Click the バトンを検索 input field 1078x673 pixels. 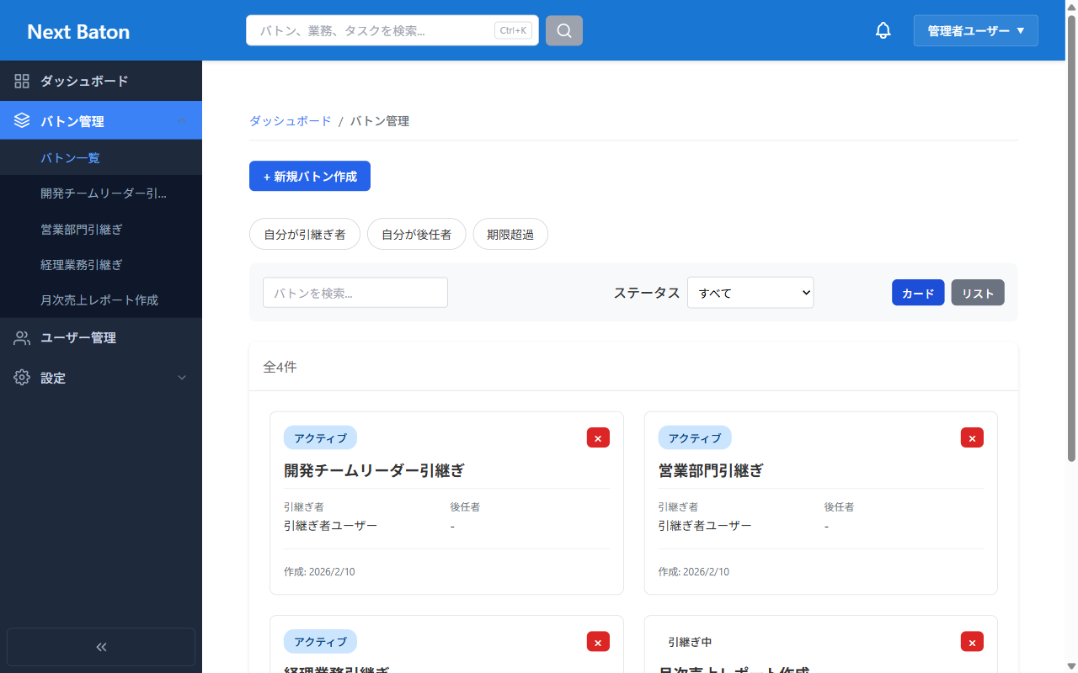(x=355, y=292)
